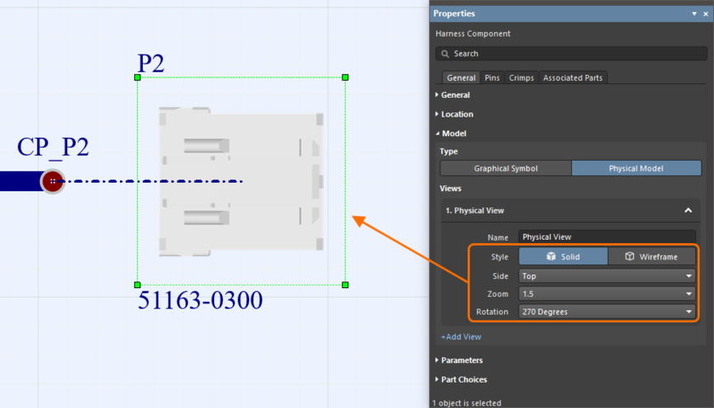Image resolution: width=714 pixels, height=408 pixels.
Task: Click the Search field in Properties
Action: pos(571,54)
